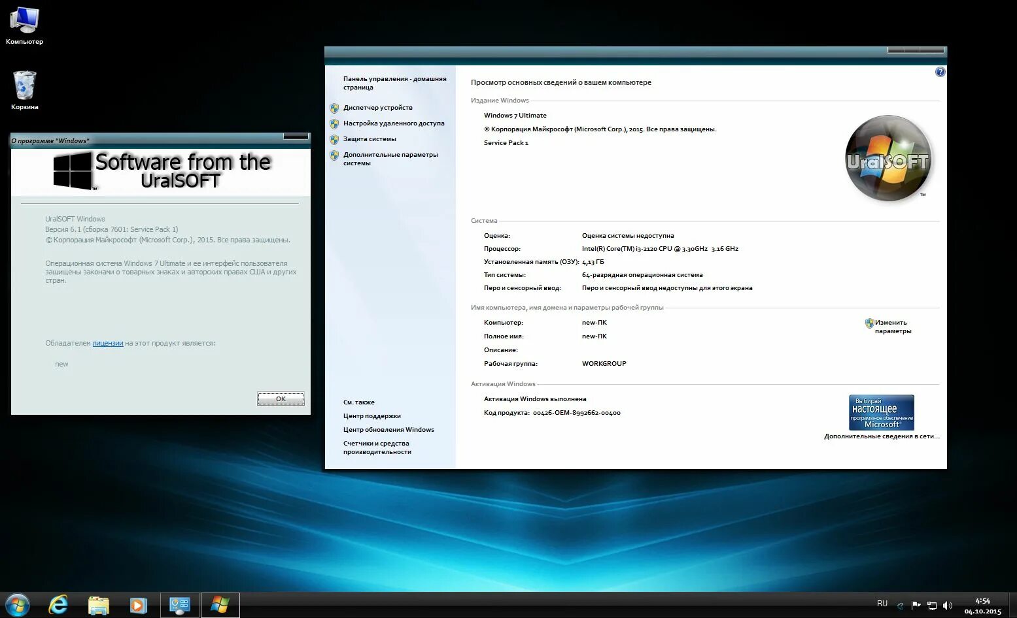Click the help question mark icon
1017x618 pixels.
[940, 72]
